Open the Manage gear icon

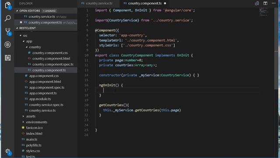pos(8,151)
